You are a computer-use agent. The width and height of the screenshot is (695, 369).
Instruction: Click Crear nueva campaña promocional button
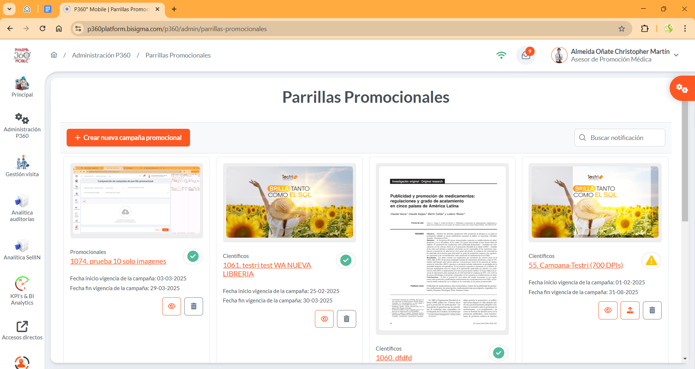128,138
